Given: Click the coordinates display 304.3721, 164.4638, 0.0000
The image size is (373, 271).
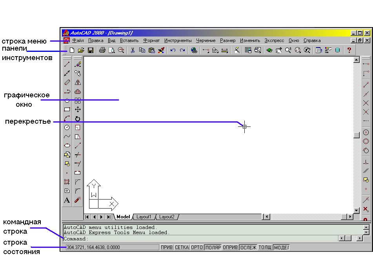Looking at the screenshot, I should pos(112,247).
